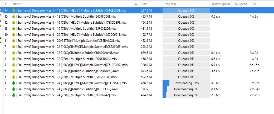The height and width of the screenshot is (114, 274).
Task: Sort torrents by Size column header
Action: [151, 4]
